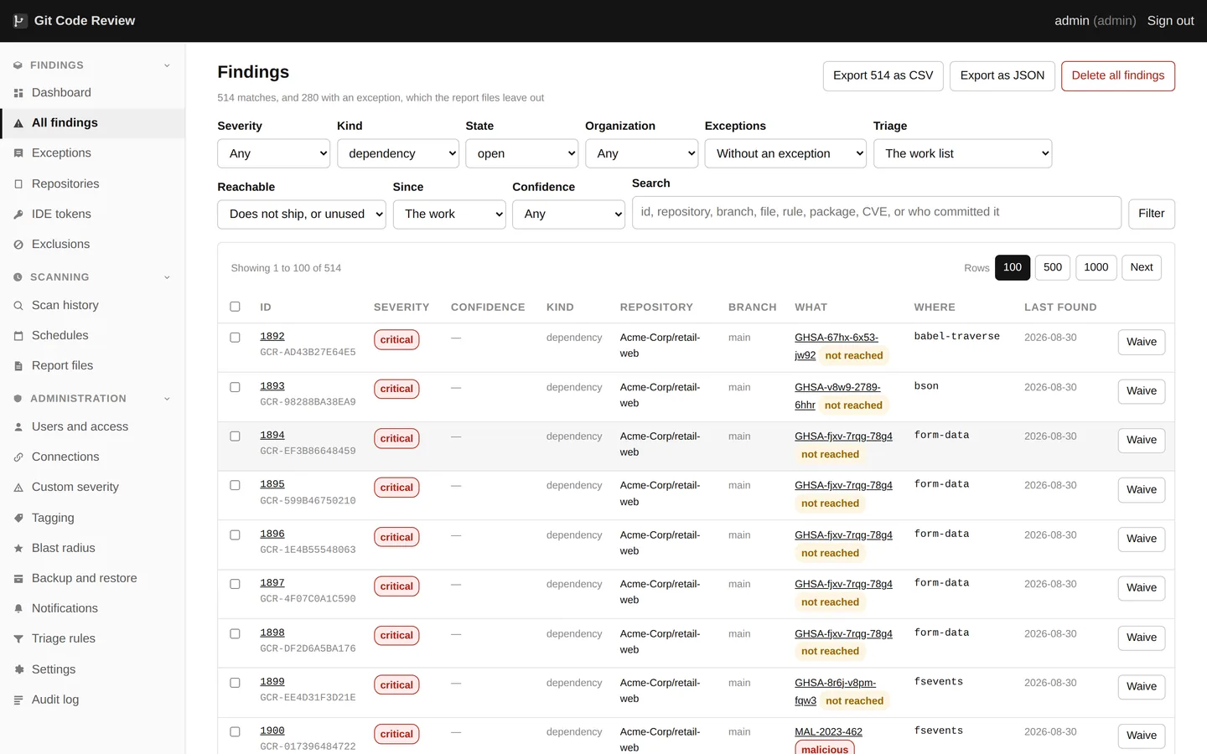Click the Notifications bell icon
1207x754 pixels.
pos(18,609)
